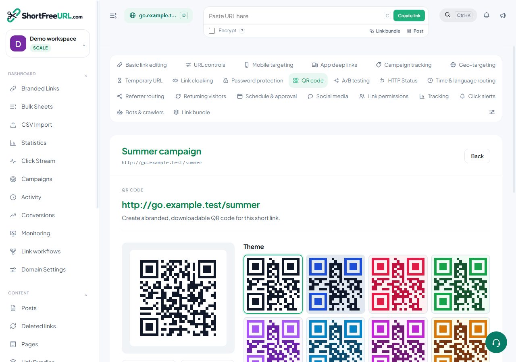516x362 pixels.
Task: Open the notifications bell
Action: tap(487, 15)
